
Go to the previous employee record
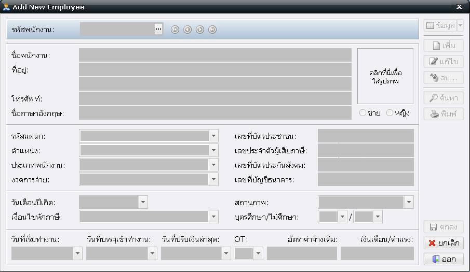[187, 30]
